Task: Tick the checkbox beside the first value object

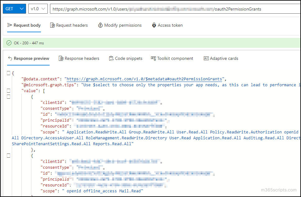Action: coord(8,96)
